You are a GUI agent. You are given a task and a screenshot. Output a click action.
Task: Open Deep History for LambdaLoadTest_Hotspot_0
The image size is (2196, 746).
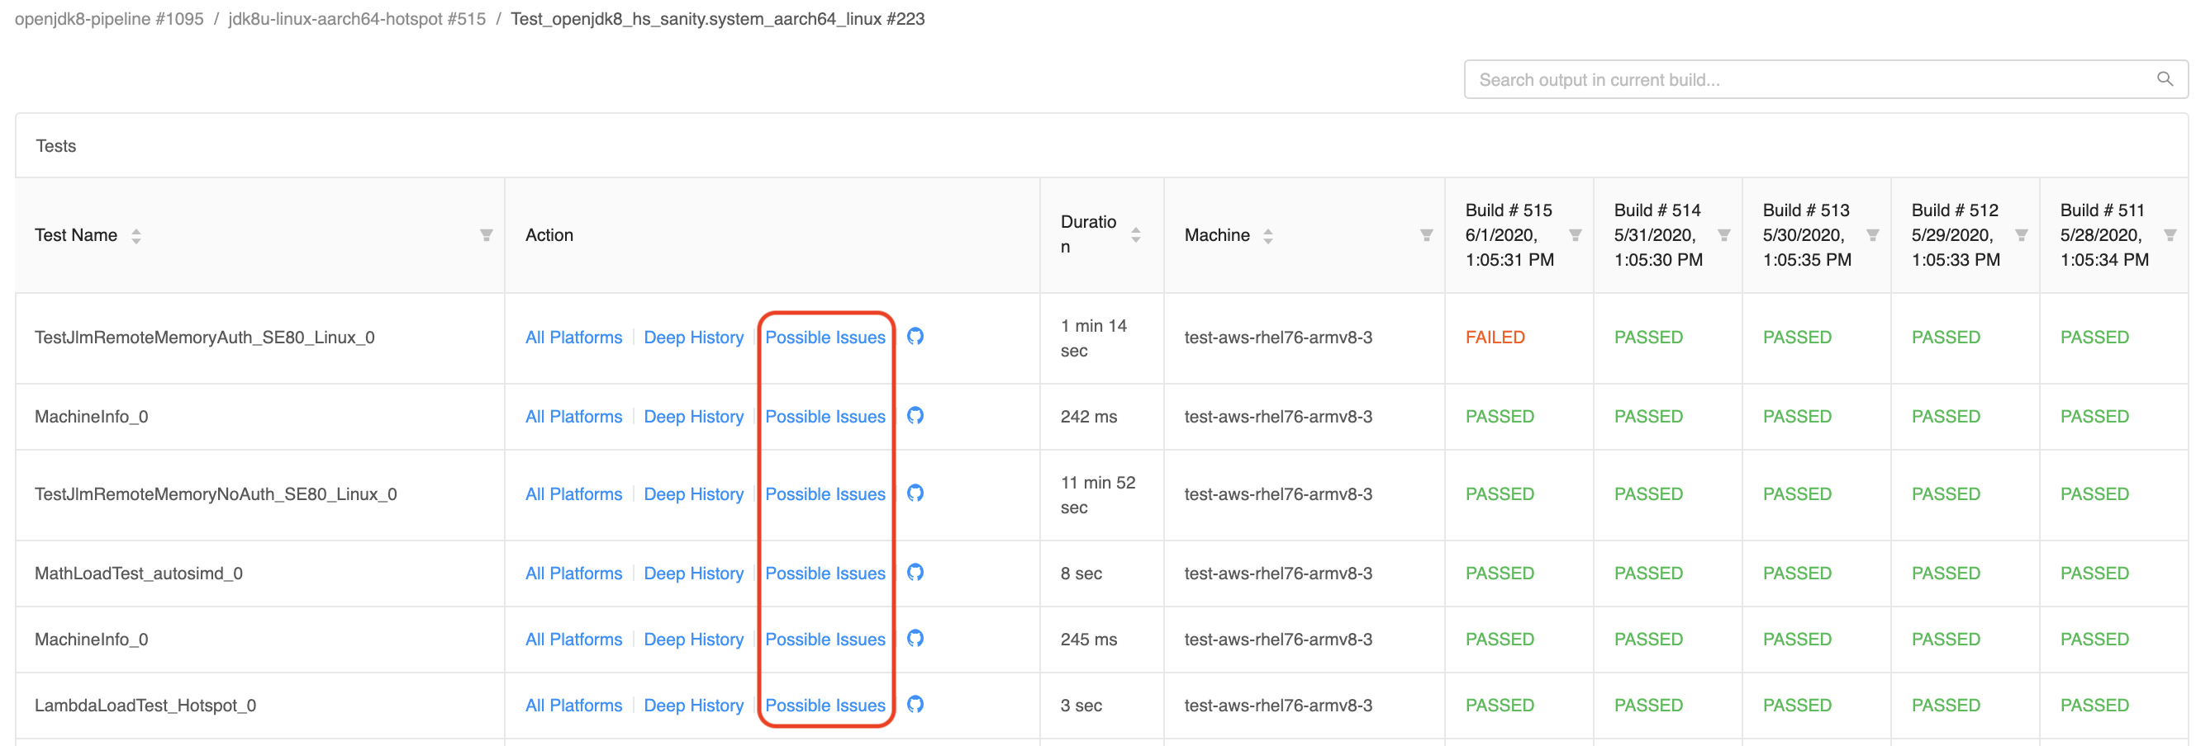(x=694, y=705)
